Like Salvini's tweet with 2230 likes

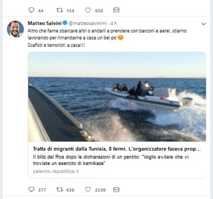88,190
